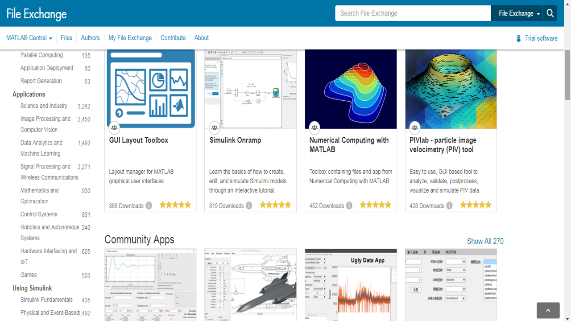Open the About page
This screenshot has height=321, width=571.
point(202,38)
